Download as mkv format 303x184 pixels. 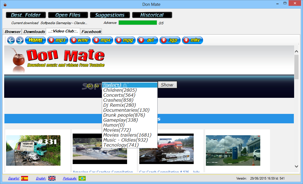click(x=193, y=40)
